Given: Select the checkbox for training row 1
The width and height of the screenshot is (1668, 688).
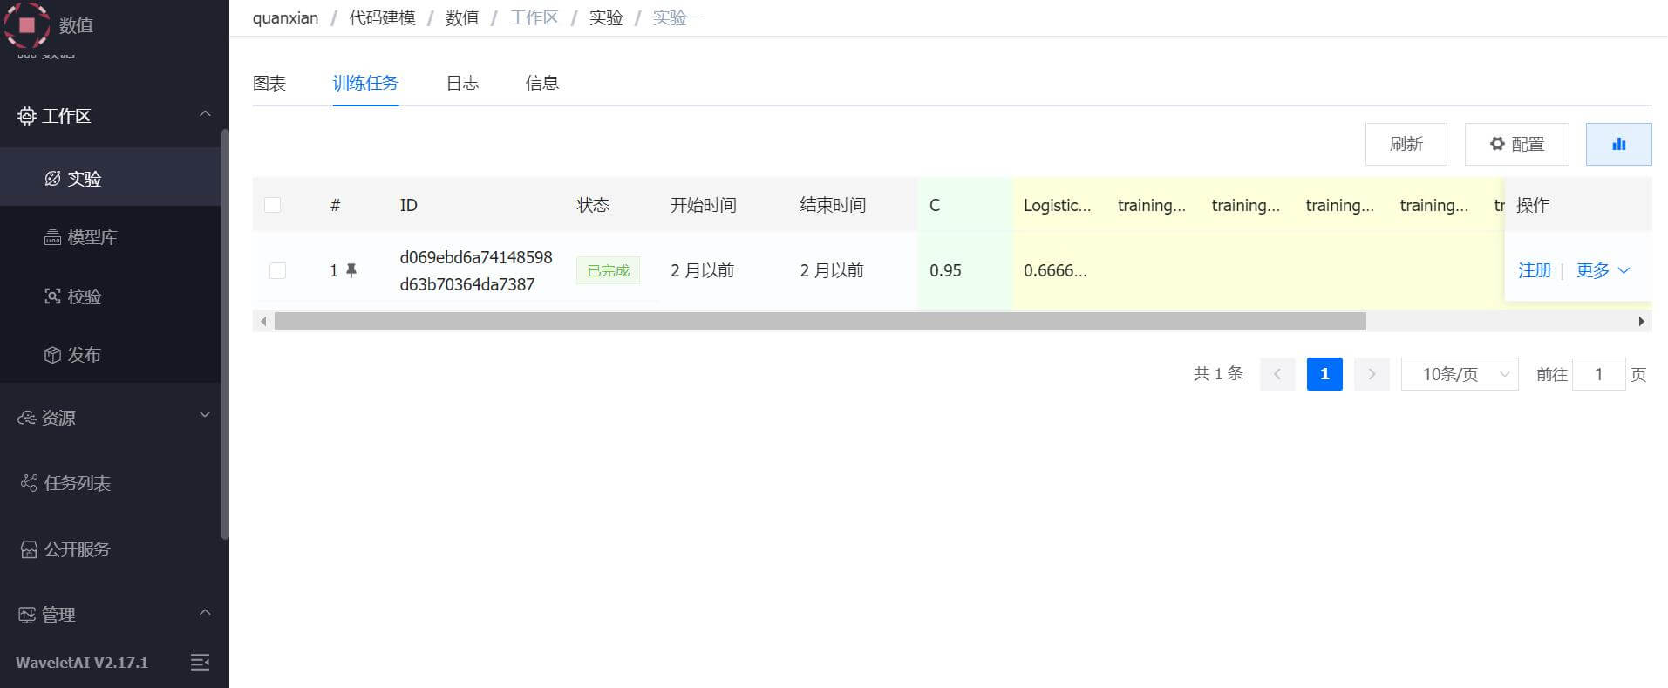Looking at the screenshot, I should (277, 270).
